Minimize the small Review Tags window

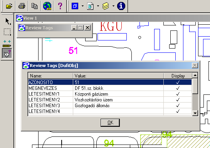tap(74, 28)
